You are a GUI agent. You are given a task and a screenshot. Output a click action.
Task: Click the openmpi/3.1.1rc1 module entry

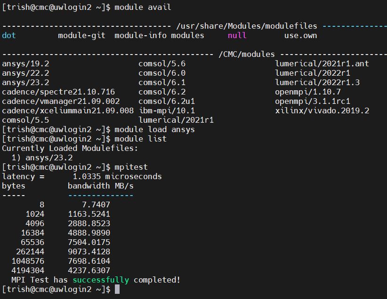coord(313,101)
